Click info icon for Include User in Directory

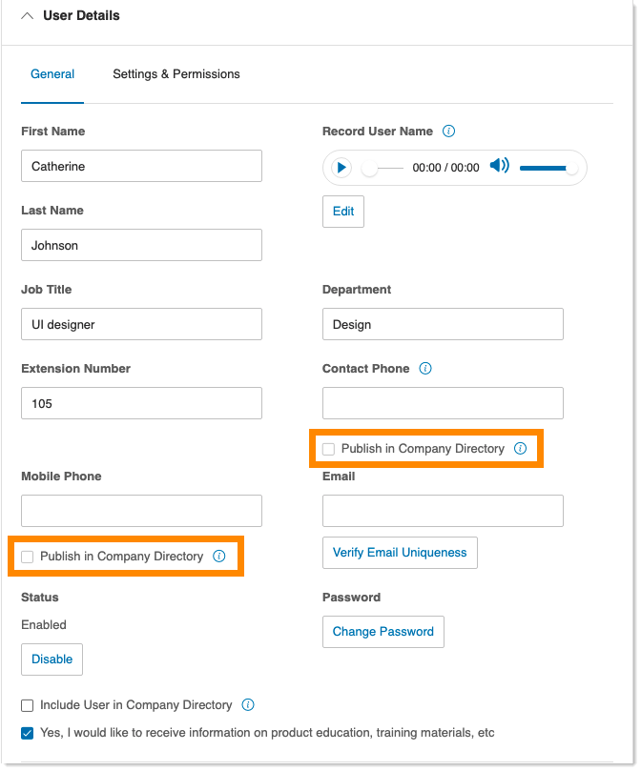pyautogui.click(x=248, y=705)
